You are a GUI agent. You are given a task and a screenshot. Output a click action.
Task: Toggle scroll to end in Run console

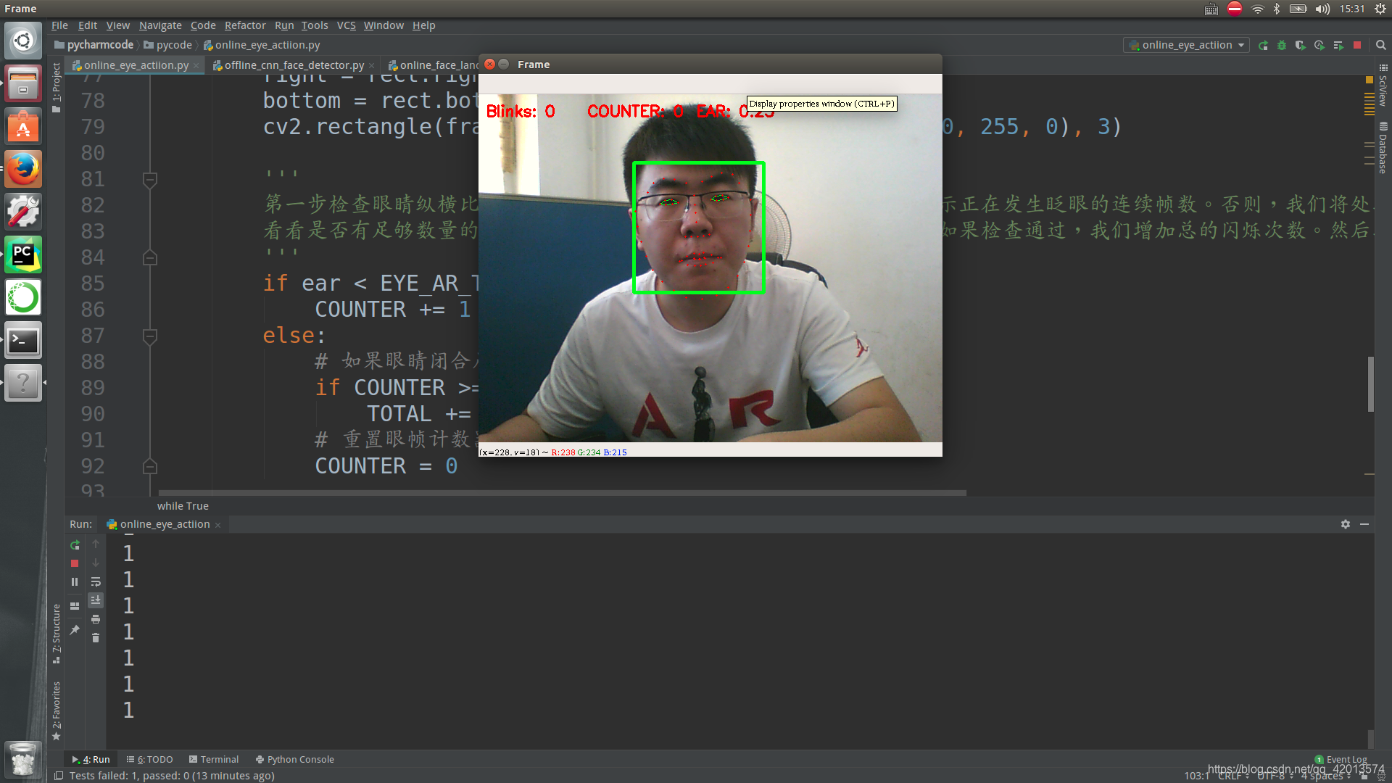(96, 600)
